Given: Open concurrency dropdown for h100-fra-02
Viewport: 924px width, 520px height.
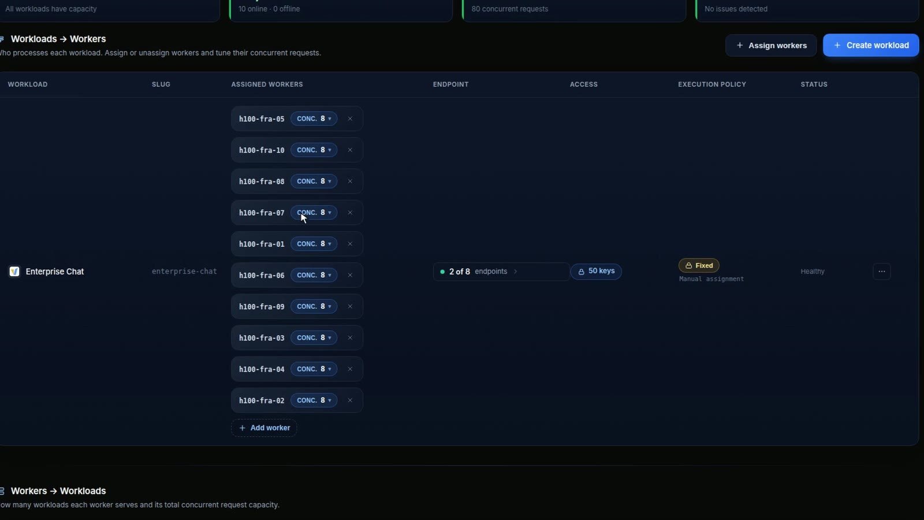Looking at the screenshot, I should 314,400.
